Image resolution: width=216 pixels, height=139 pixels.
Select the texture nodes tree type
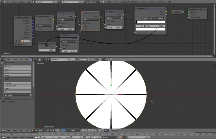coord(36,60)
